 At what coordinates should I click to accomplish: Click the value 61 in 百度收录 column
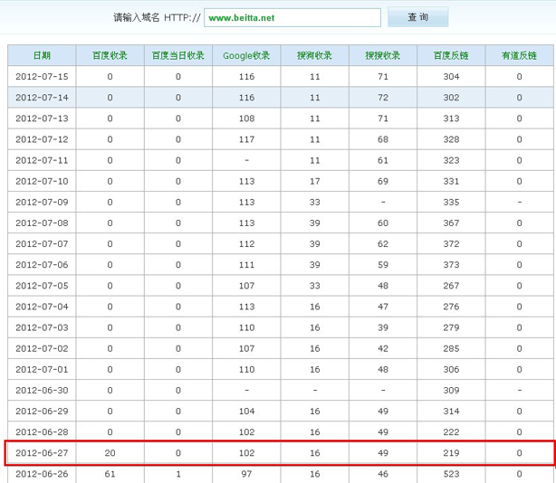pyautogui.click(x=110, y=474)
